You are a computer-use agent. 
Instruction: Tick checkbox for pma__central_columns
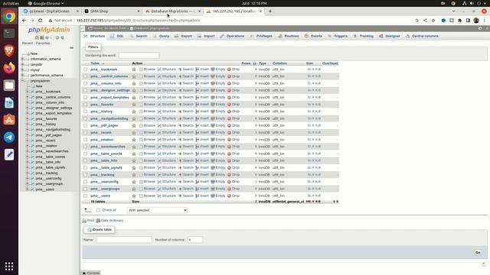pyautogui.click(x=85, y=76)
